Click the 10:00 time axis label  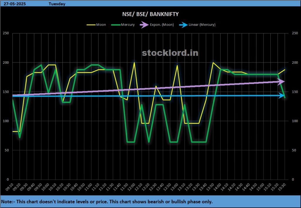(45, 187)
